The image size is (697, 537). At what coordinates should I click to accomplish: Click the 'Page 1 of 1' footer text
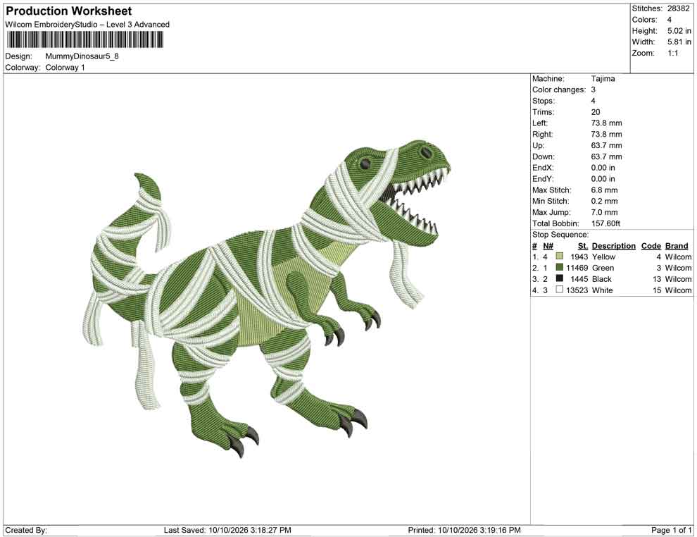click(671, 530)
